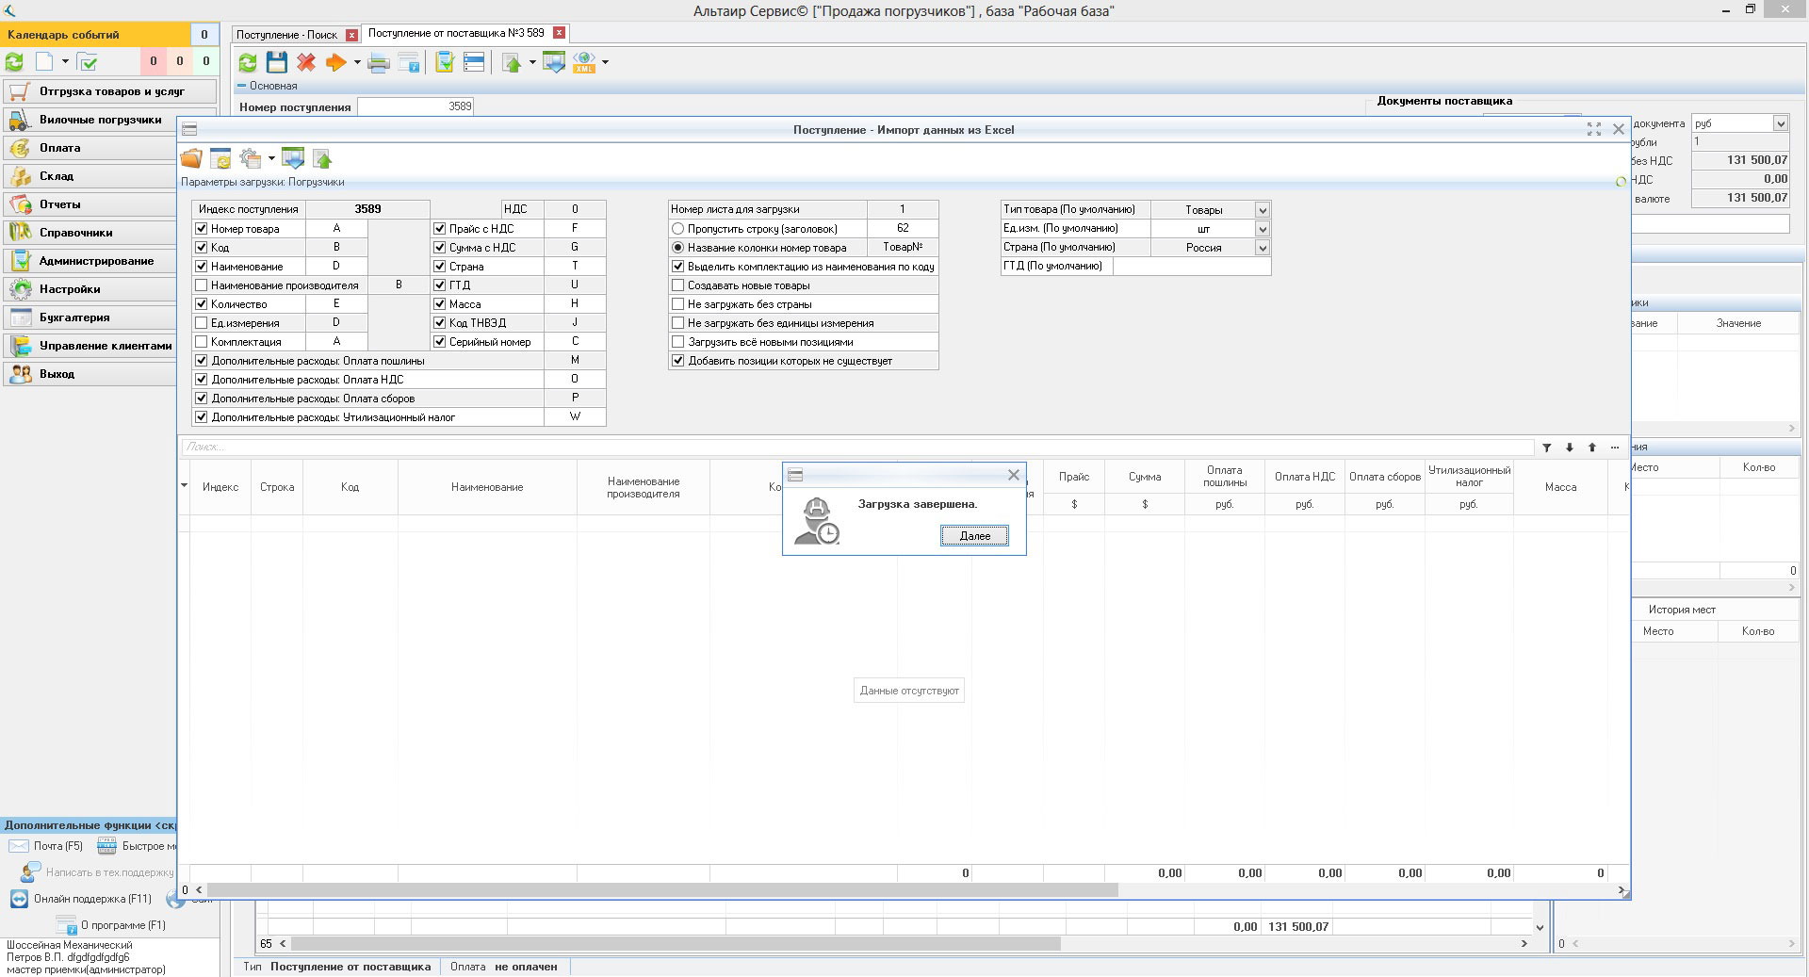Image resolution: width=1809 pixels, height=977 pixels.
Task: Click the Номер поступления field
Action: 416,106
